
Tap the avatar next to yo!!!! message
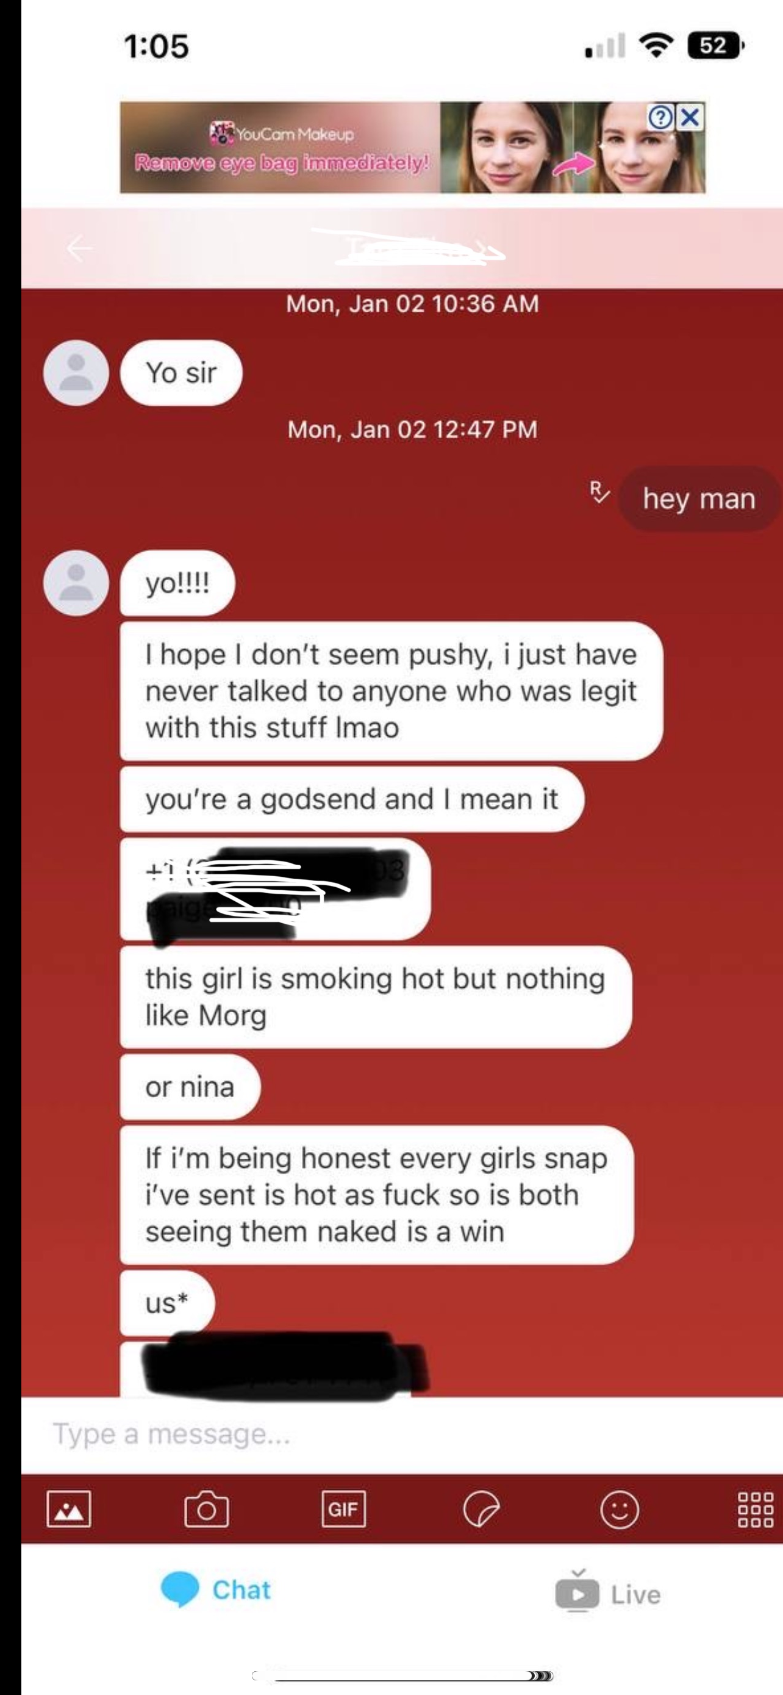tap(76, 583)
